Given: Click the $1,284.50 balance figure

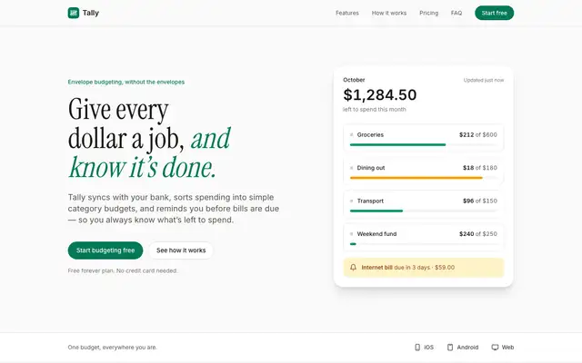Looking at the screenshot, I should tap(380, 94).
